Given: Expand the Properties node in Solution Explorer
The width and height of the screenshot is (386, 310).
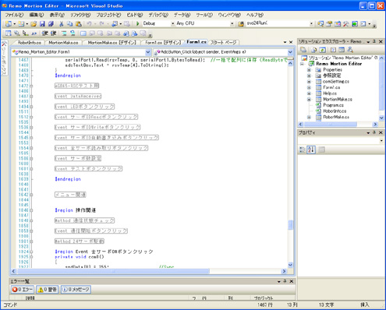Looking at the screenshot, I should coord(309,70).
